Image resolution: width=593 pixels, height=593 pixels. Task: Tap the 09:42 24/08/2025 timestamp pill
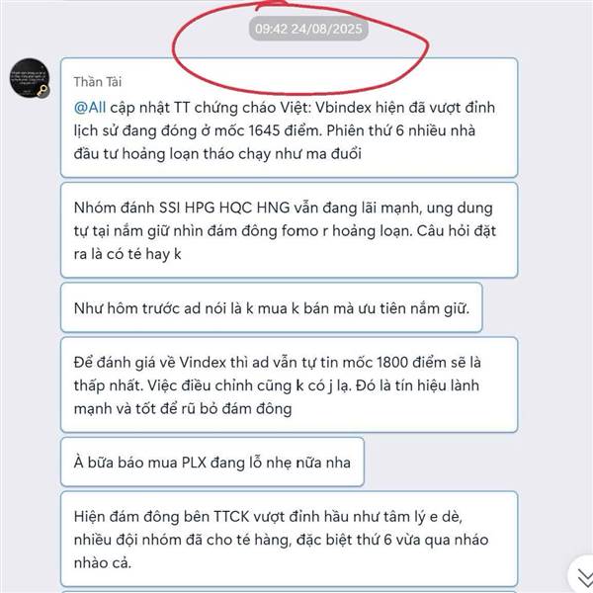[x=308, y=29]
